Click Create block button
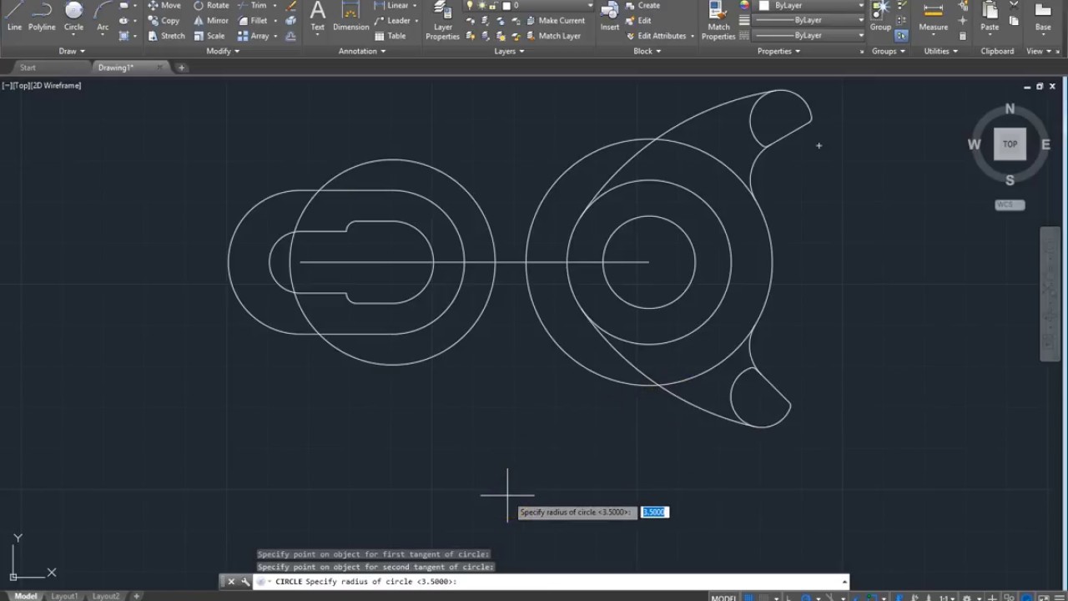Screen dimensions: 1068x601 pyautogui.click(x=642, y=5)
